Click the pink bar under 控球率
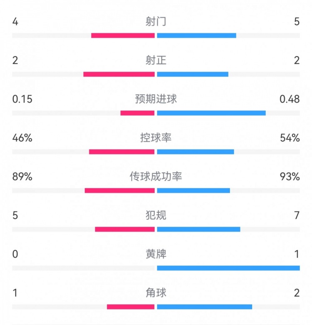 tap(121, 152)
